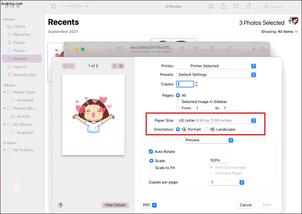Expand the Copies per page dropdown
302x214 pixels.
coord(227,182)
